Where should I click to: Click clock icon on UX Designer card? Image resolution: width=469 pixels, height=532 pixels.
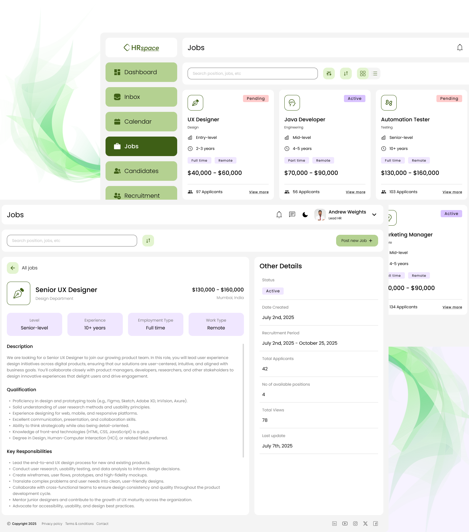click(x=190, y=149)
